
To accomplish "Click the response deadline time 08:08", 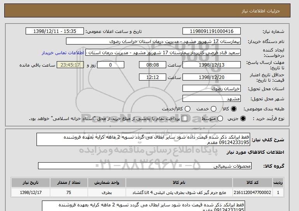I will (x=153, y=65).
